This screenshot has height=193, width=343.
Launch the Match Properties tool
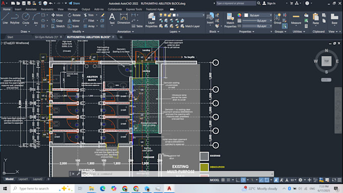230,20
